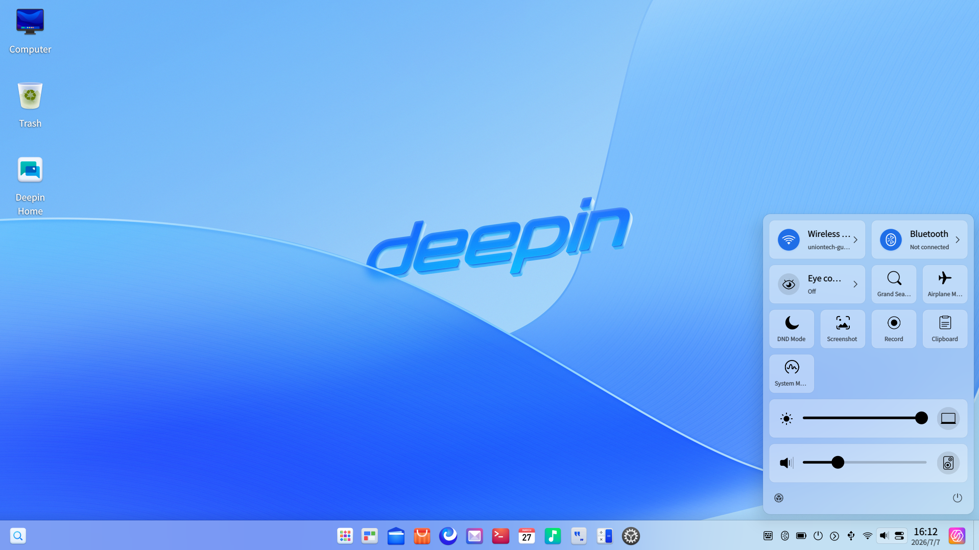The width and height of the screenshot is (979, 550).
Task: Launch the browser from dock
Action: pyautogui.click(x=448, y=536)
